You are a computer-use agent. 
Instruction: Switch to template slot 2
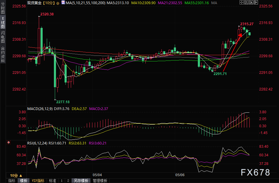pyautogui.click(x=68, y=181)
